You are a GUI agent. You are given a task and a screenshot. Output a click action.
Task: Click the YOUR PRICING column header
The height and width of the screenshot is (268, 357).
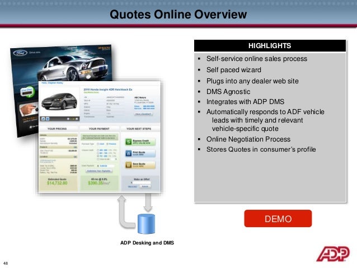click(57, 129)
